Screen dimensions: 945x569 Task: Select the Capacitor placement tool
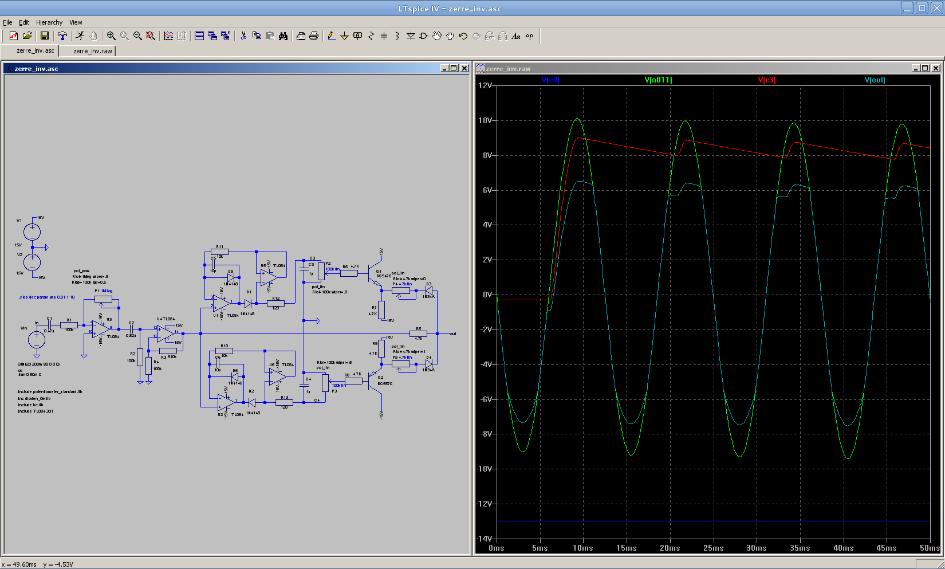pos(384,36)
